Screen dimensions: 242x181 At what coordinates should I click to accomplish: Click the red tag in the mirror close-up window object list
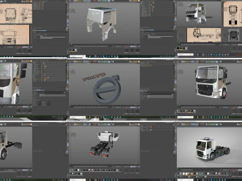pyautogui.click(x=52, y=78)
